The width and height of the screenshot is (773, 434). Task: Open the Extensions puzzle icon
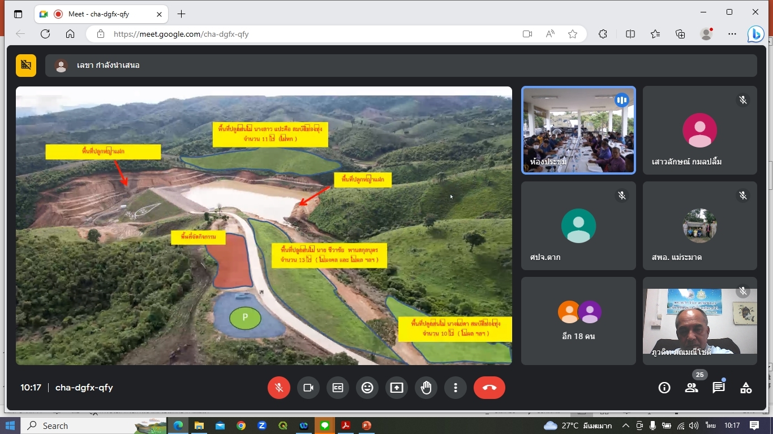coord(603,34)
